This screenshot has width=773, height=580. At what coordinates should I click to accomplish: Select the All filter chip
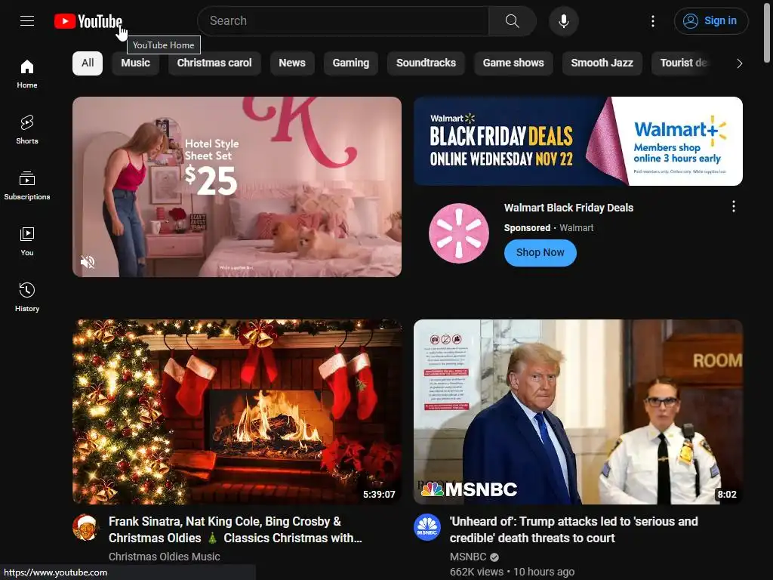click(x=88, y=63)
